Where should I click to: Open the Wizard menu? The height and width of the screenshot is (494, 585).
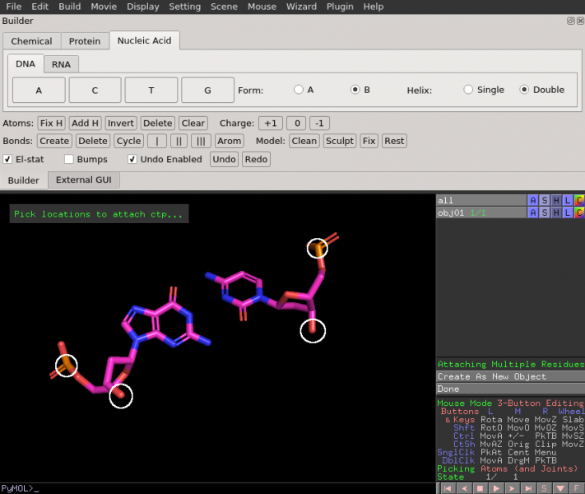click(x=301, y=7)
